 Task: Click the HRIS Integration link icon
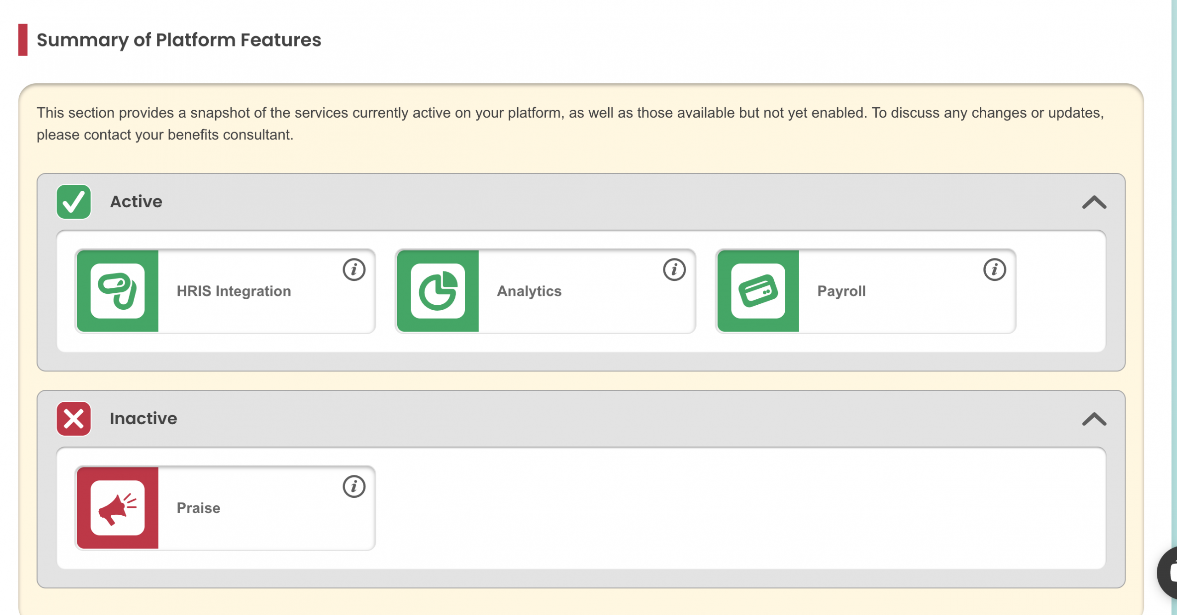118,291
